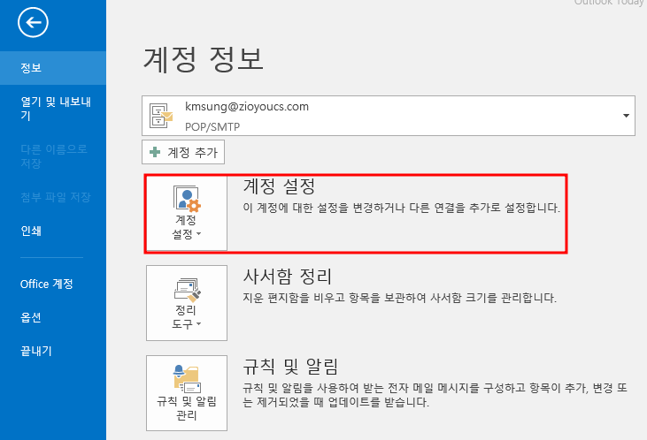Expand the 정리 도구 button dropdown
Image resolution: width=647 pixels, height=440 pixels.
(x=199, y=324)
